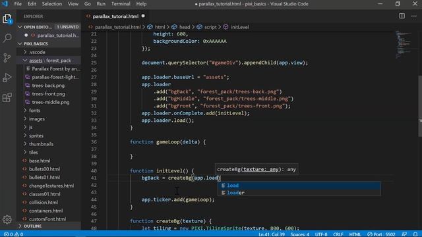Open the Selection menu
The image size is (422, 237).
pyautogui.click(x=51, y=4)
